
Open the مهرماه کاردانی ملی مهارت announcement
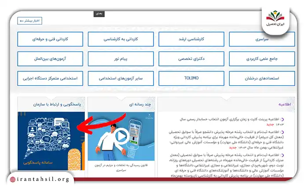(x=226, y=139)
